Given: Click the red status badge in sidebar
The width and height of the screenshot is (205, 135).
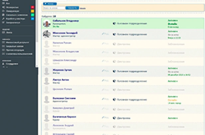Looking at the screenshot, I should (x=32, y=7).
